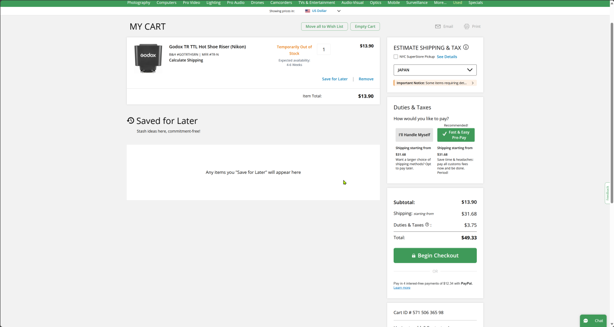
Task: Click the Expected availability 4-6 Weeks text
Action: pos(295,62)
